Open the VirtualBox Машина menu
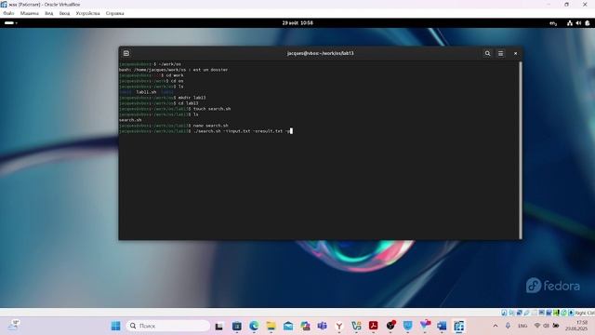Viewport: 595px width, 335px height. (30, 13)
